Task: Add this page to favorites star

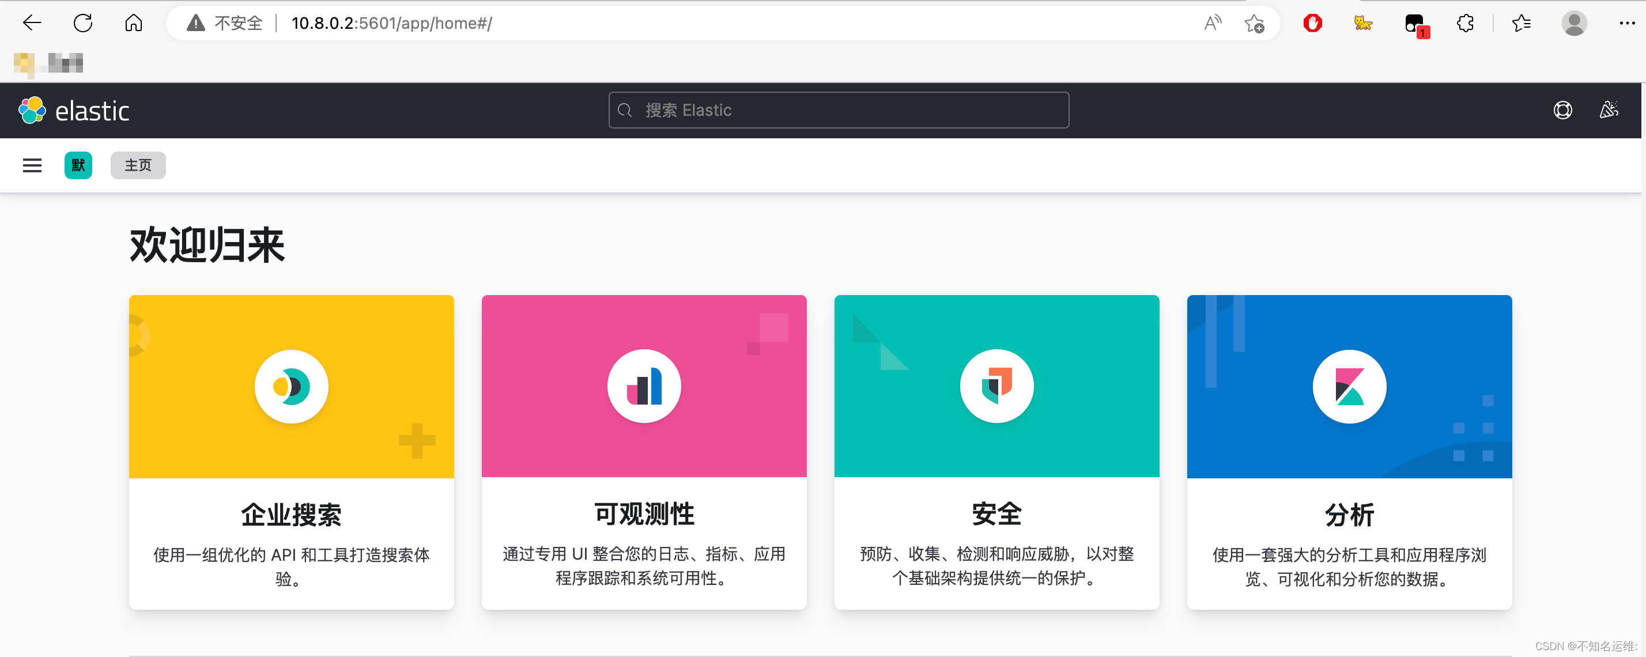Action: pyautogui.click(x=1254, y=24)
